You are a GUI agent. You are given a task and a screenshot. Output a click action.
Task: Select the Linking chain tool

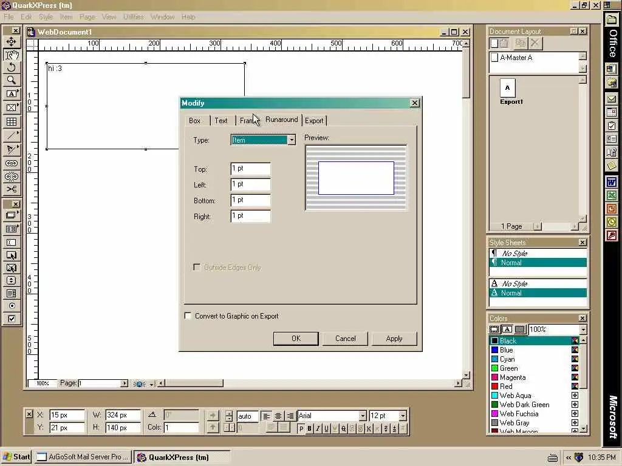(12, 163)
